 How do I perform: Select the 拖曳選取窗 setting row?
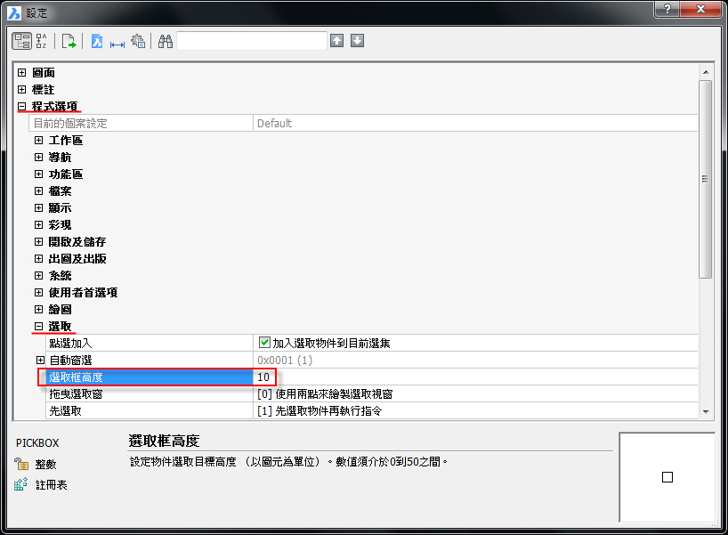[371, 393]
